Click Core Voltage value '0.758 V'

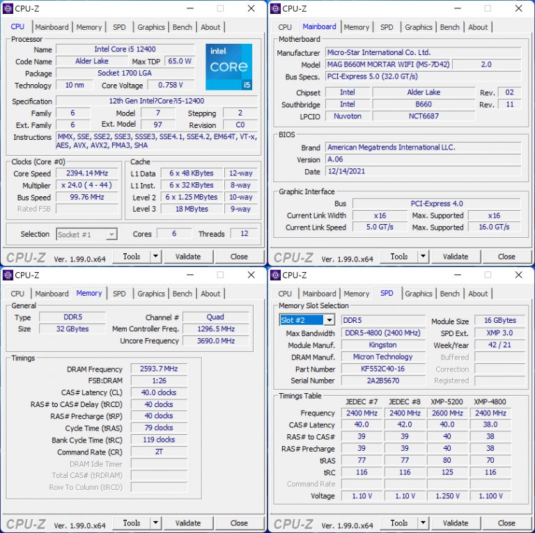pyautogui.click(x=171, y=85)
